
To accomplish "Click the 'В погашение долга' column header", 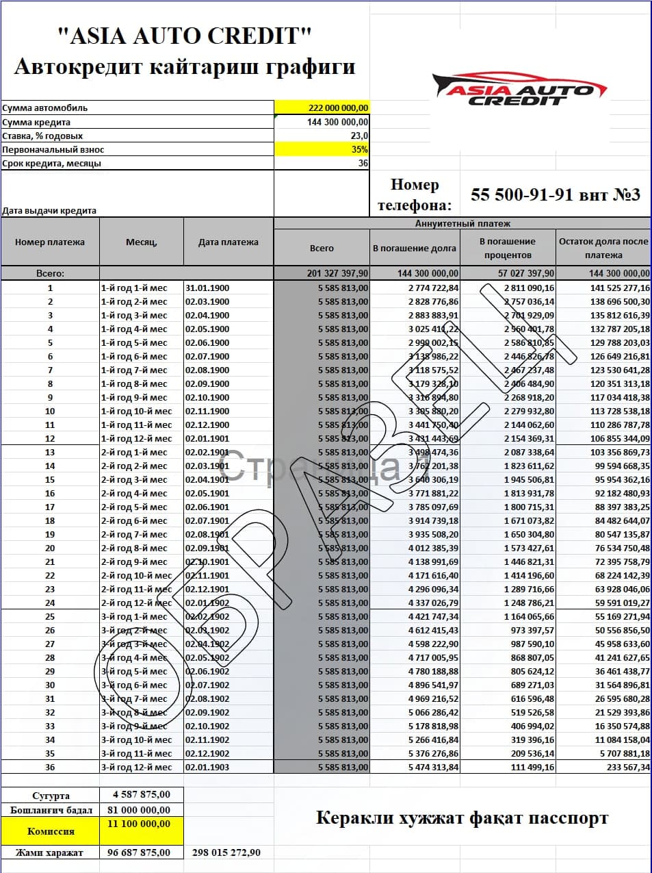I will point(415,248).
